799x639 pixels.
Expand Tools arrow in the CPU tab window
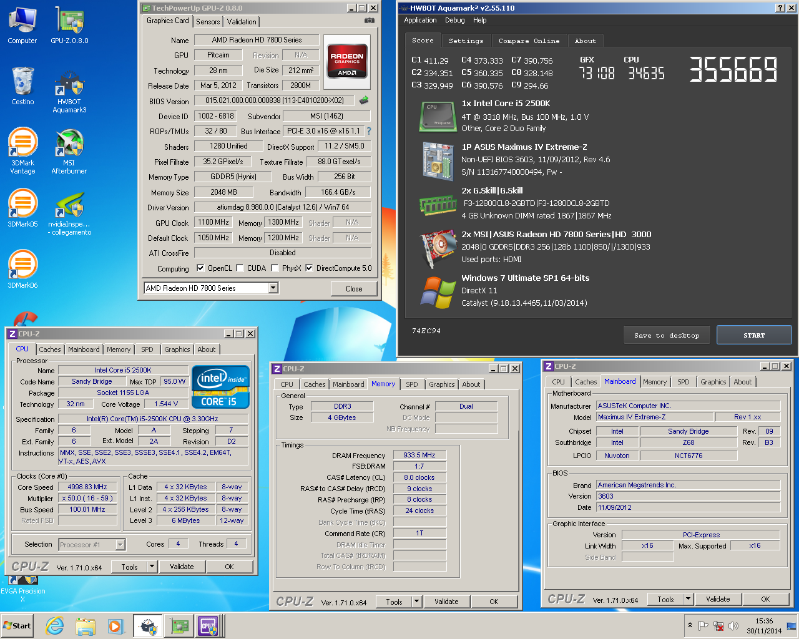click(152, 567)
